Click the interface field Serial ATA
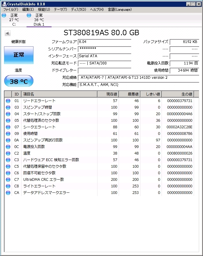The image size is (203, 256). point(105,56)
